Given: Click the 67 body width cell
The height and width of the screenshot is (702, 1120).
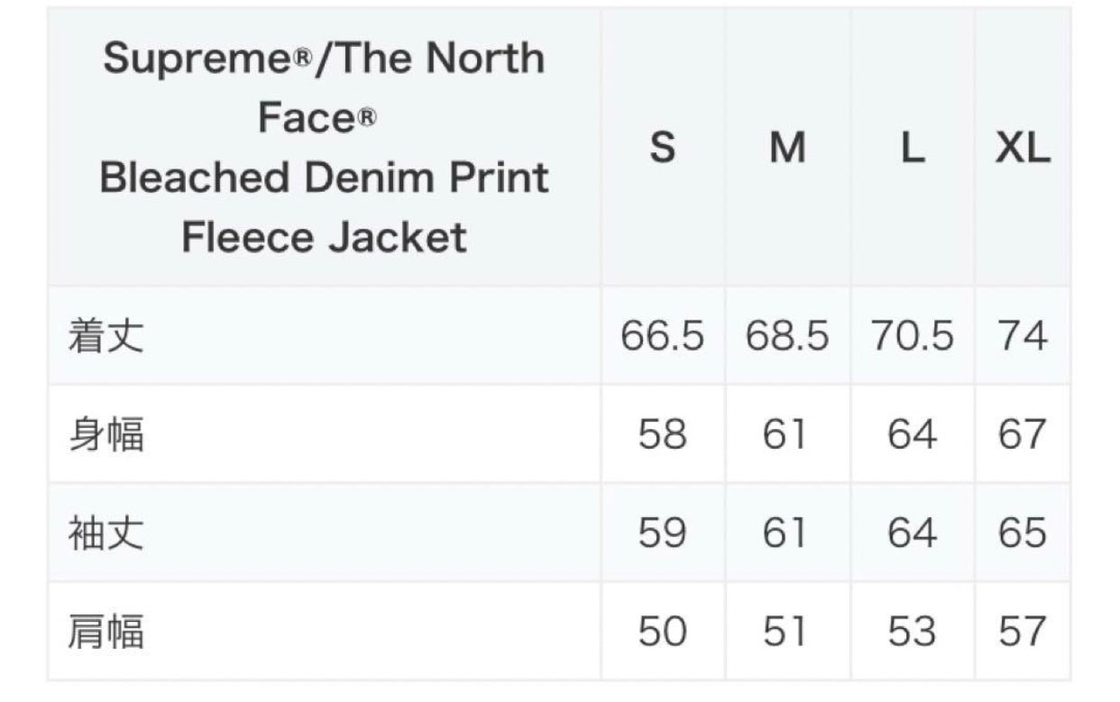Looking at the screenshot, I should tap(1023, 434).
